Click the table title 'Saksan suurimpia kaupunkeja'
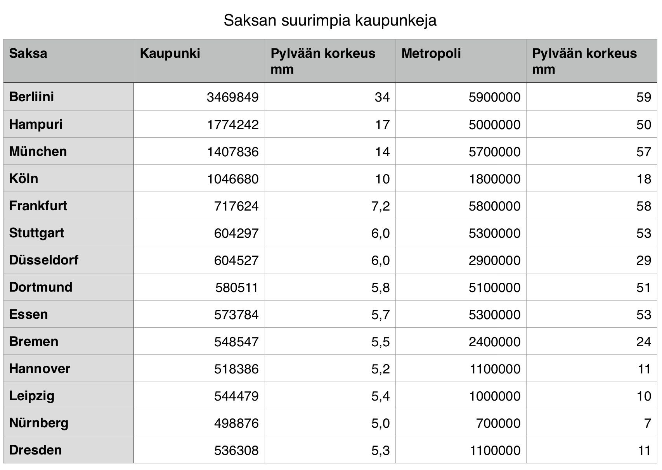Screen dimensions: 662x470 [330, 21]
